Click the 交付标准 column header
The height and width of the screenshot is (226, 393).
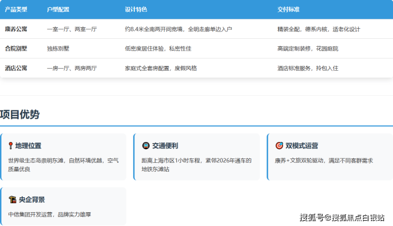288,10
